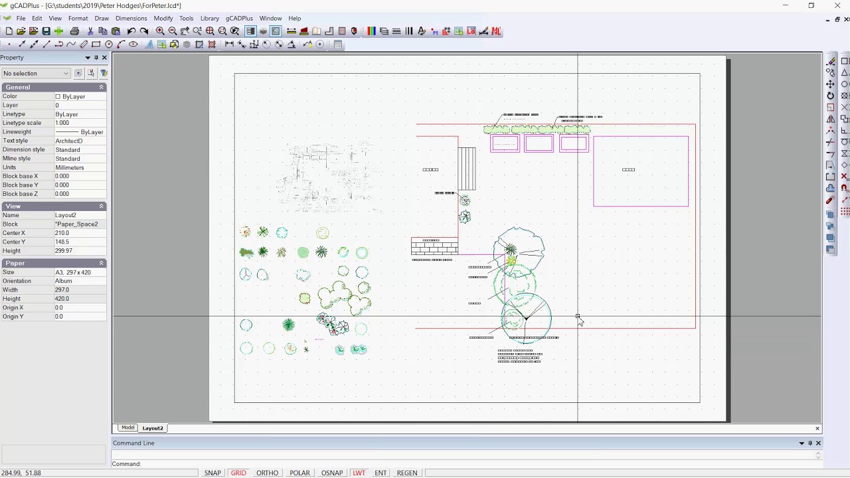Collapse the General property section
This screenshot has width=850, height=478.
pyautogui.click(x=102, y=87)
